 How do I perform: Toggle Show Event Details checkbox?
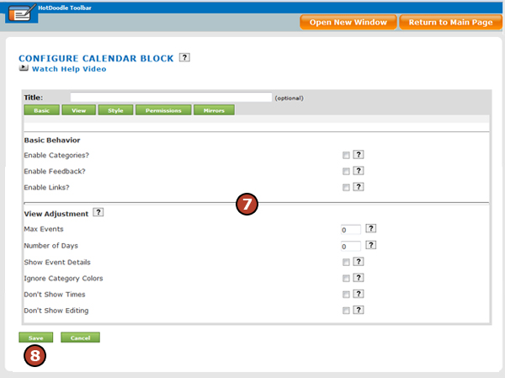point(346,263)
